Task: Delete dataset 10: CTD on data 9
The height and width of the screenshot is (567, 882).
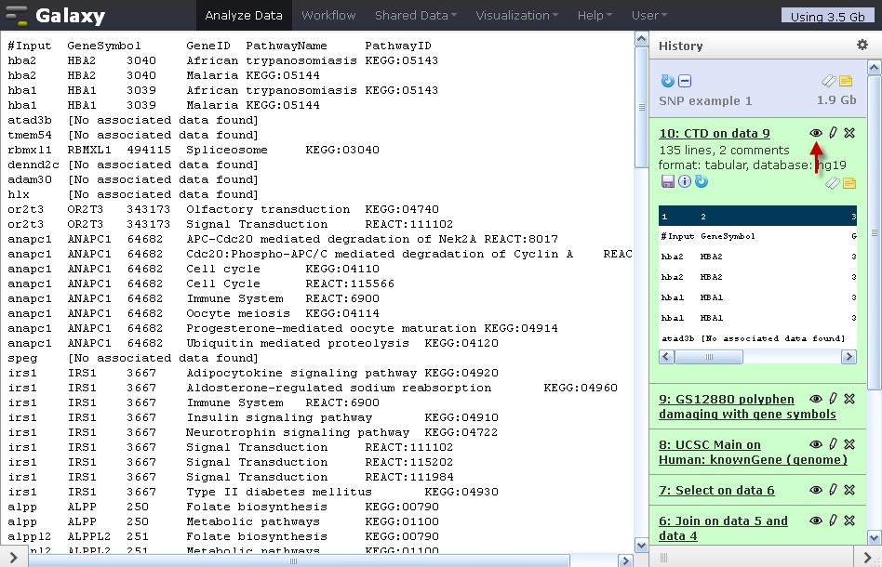Action: click(849, 133)
